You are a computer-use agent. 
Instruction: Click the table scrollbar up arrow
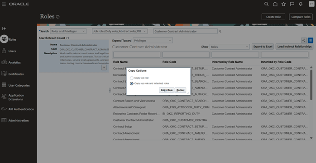[311, 68]
